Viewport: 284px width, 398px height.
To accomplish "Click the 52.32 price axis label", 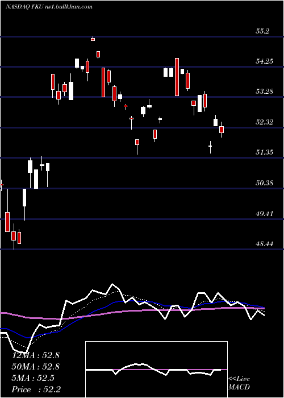I will (x=264, y=122).
